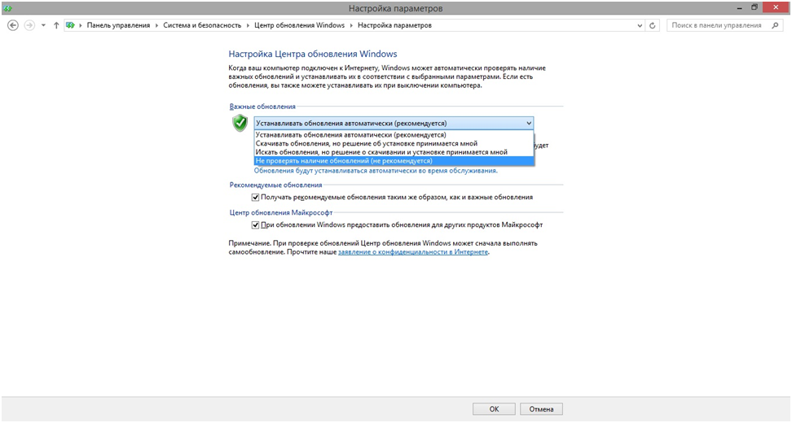Toggle the other Microsoft products updates checkbox
The height and width of the screenshot is (423, 792).
256,225
